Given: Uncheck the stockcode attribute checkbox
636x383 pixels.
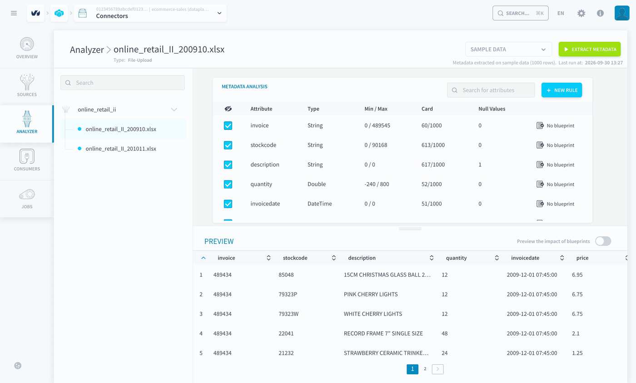Looking at the screenshot, I should pos(228,145).
